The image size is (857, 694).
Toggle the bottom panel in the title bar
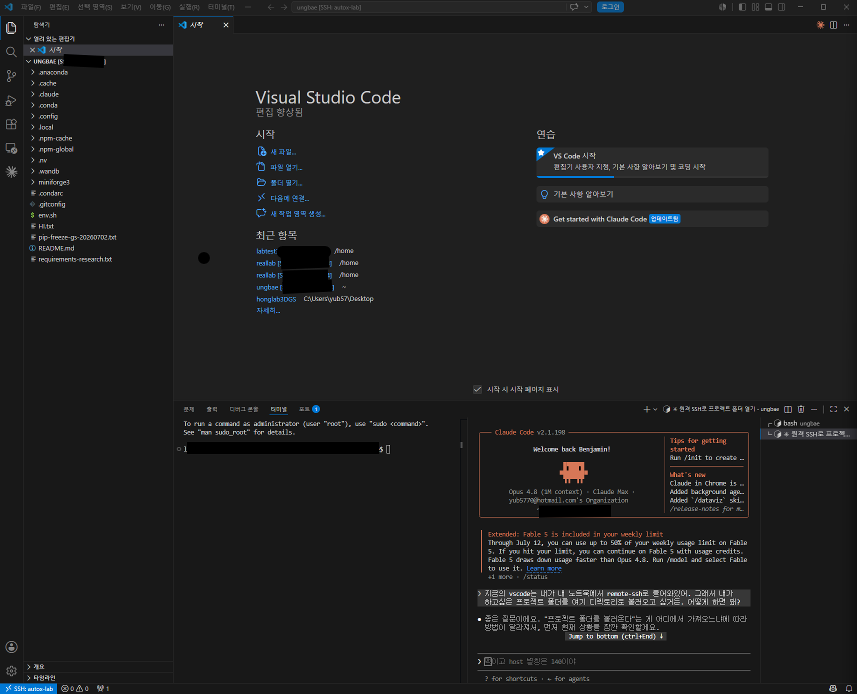[768, 7]
